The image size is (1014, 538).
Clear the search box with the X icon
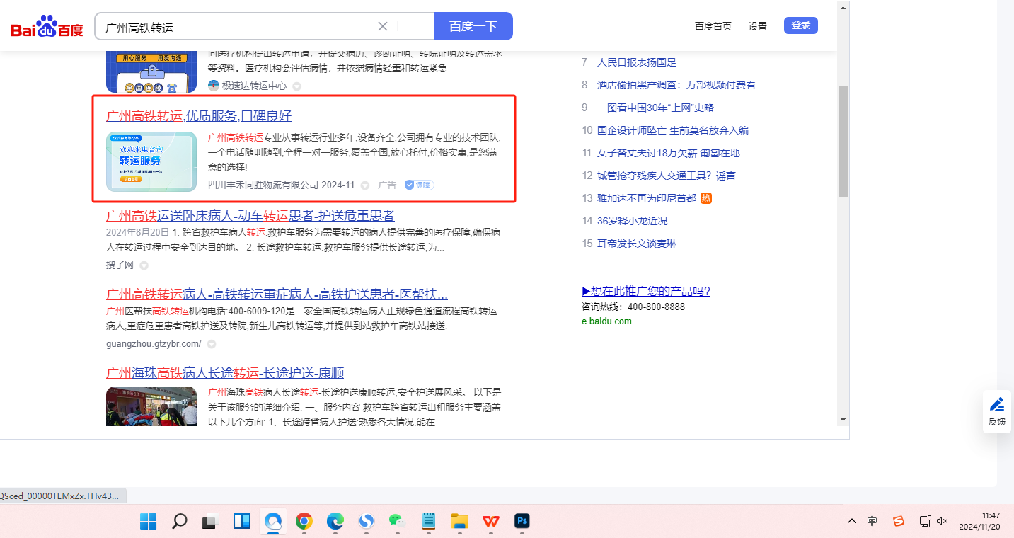tap(383, 26)
